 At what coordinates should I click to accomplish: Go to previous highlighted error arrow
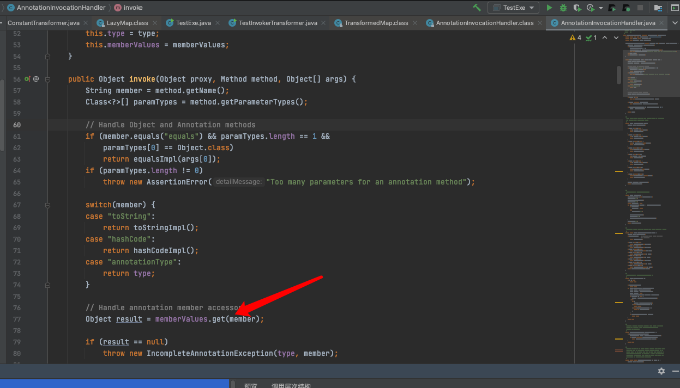[606, 38]
